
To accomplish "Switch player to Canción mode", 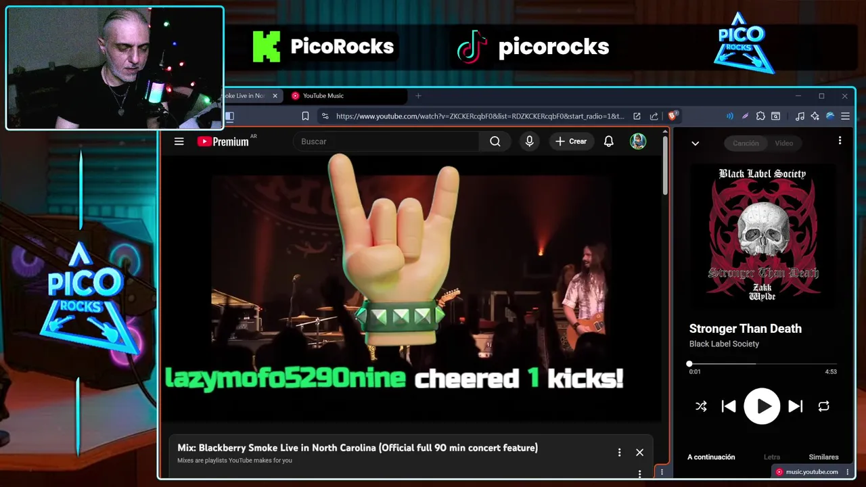I will click(746, 143).
